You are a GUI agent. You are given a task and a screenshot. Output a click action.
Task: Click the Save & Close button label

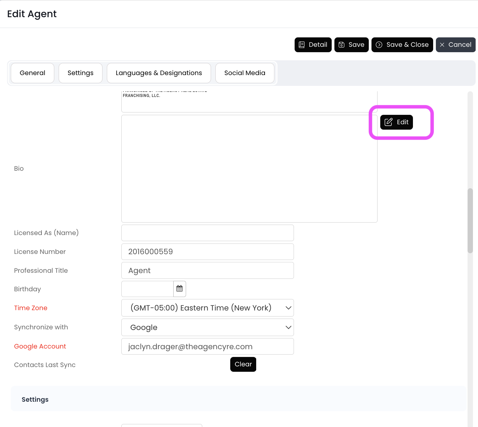(407, 45)
